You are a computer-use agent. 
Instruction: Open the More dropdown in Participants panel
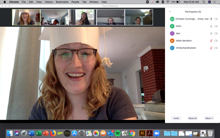(x=209, y=118)
